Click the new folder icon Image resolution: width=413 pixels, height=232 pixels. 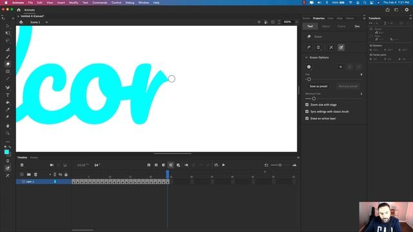click(28, 175)
